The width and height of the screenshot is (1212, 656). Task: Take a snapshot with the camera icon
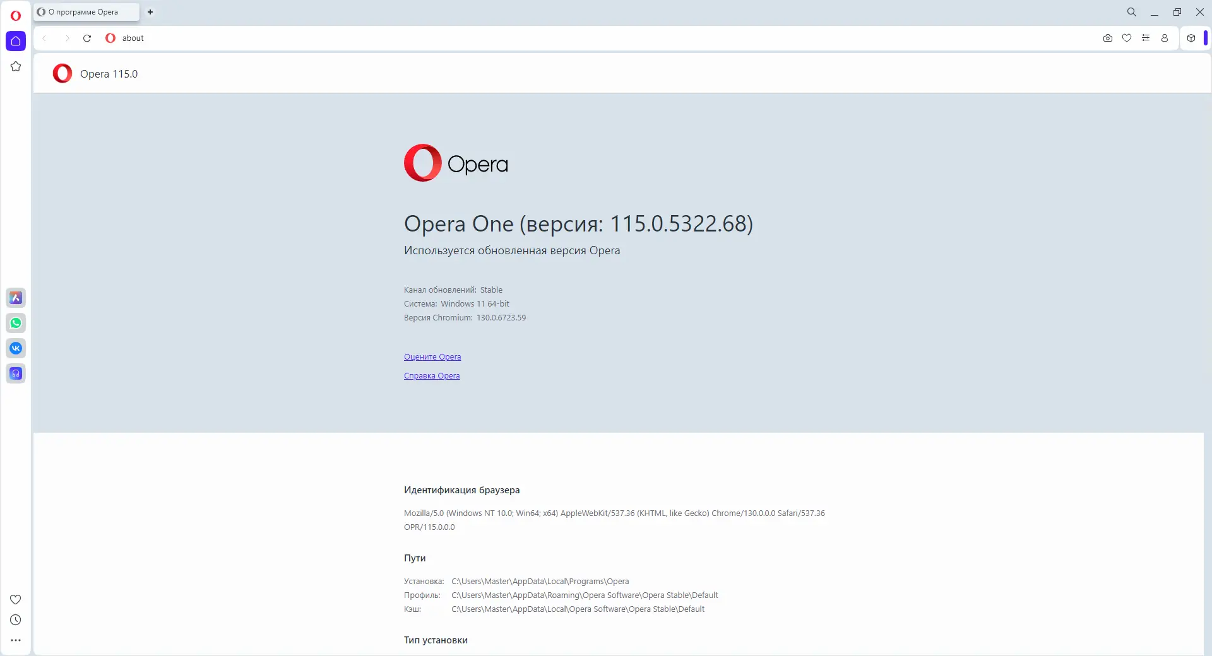point(1108,38)
